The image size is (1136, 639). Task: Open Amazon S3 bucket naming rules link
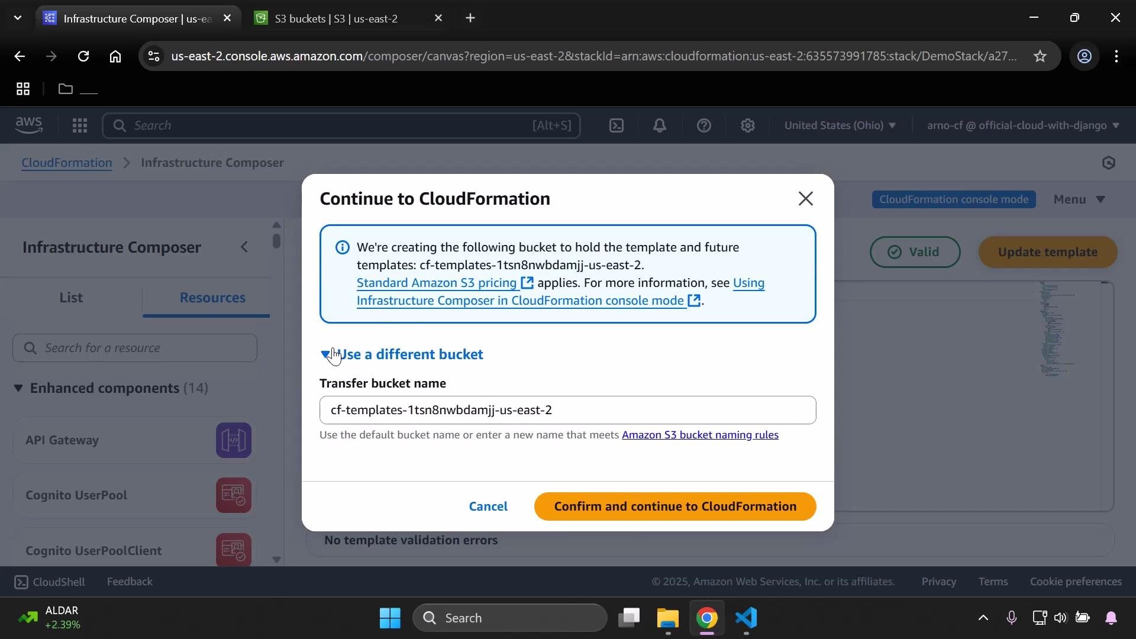700,435
